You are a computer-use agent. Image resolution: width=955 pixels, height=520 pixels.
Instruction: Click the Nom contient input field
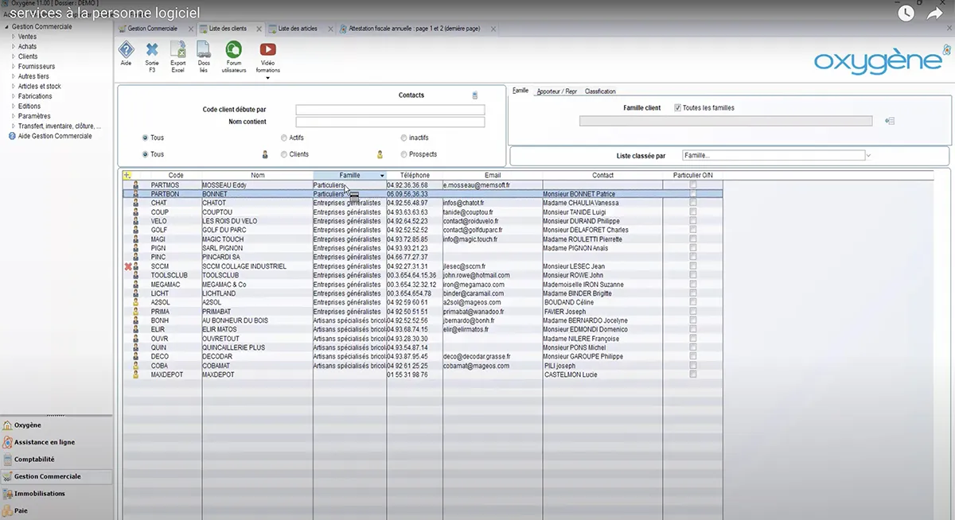390,122
